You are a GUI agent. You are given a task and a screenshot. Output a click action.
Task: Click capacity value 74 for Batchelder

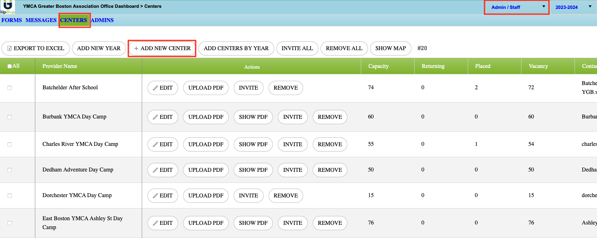tap(371, 88)
